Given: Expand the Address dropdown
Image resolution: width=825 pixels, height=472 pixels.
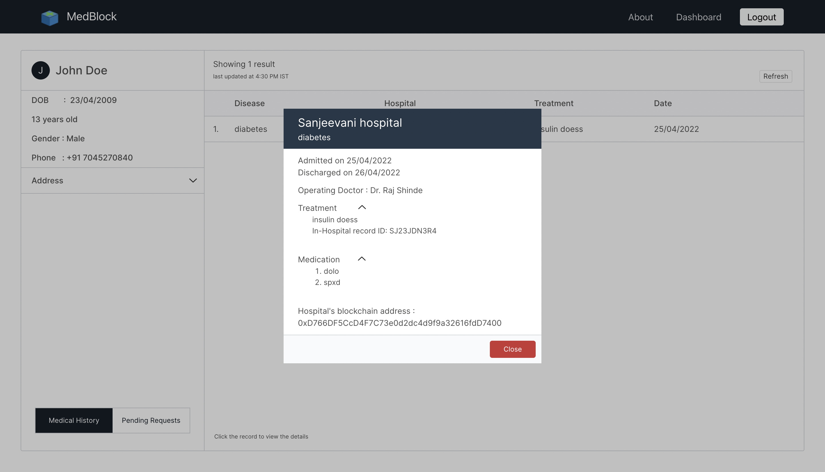Looking at the screenshot, I should tap(193, 181).
